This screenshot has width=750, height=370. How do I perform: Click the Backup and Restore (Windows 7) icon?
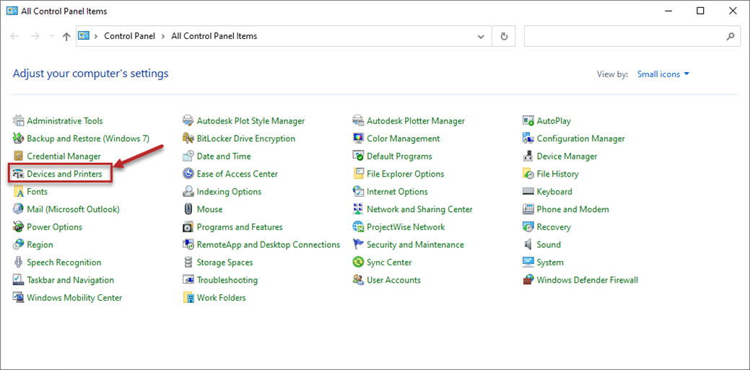(18, 138)
